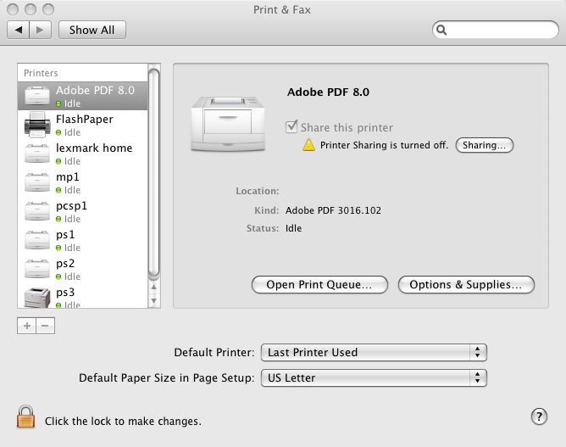Select the ps3 printer icon
566x447 pixels.
36,298
